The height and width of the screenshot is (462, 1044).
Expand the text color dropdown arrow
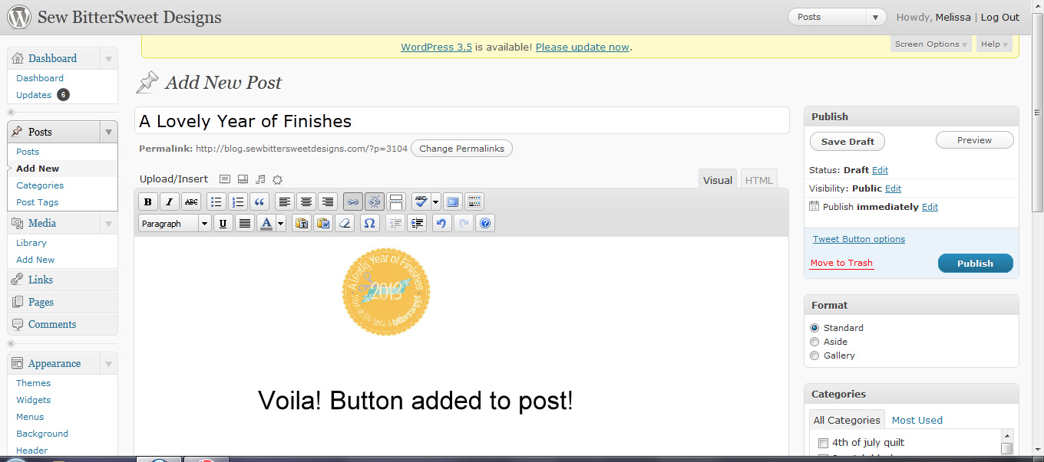[x=281, y=224]
